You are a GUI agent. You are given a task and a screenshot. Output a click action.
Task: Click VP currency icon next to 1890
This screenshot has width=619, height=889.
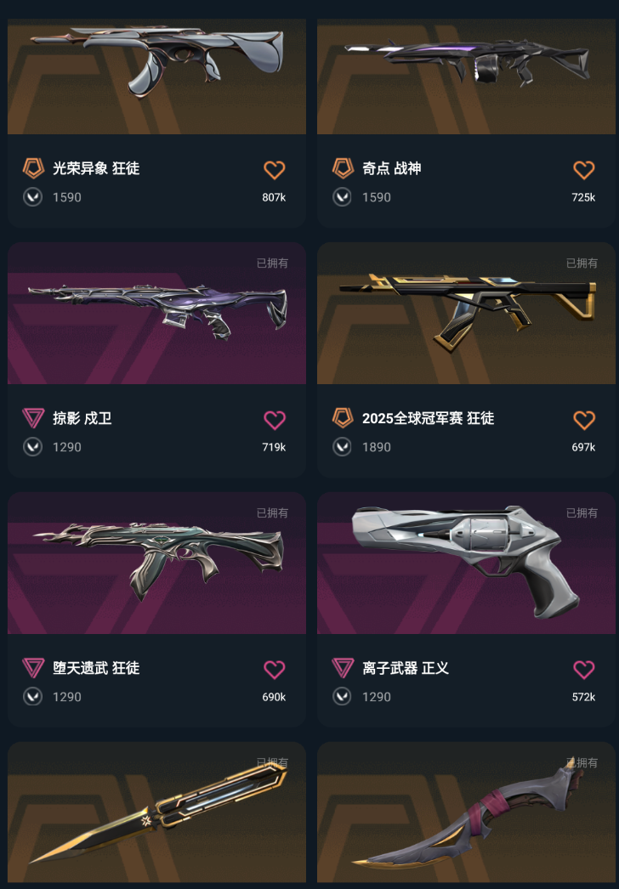pyautogui.click(x=342, y=447)
